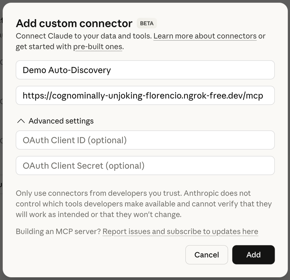The image size is (290, 280).
Task: Open "Report issues and subscribe to updates here"
Action: click(x=180, y=231)
